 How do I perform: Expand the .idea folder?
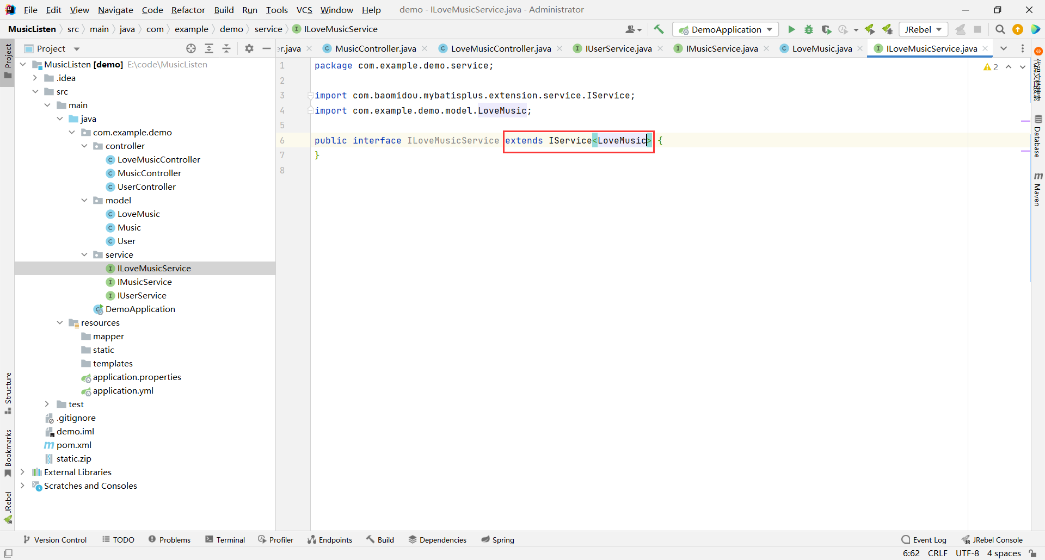click(35, 78)
